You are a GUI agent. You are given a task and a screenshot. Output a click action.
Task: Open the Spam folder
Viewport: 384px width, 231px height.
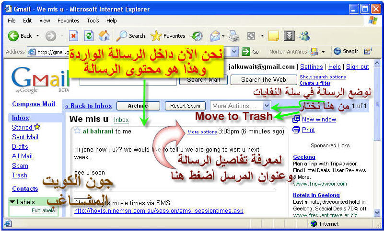[x=20, y=165]
